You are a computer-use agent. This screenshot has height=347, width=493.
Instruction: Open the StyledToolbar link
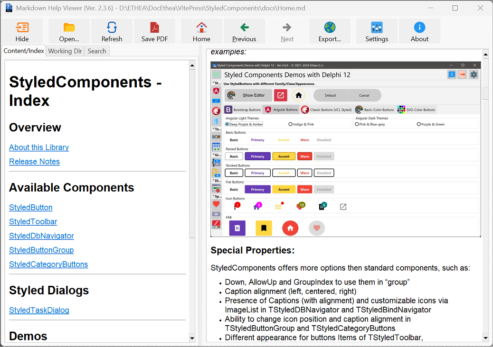tap(33, 222)
